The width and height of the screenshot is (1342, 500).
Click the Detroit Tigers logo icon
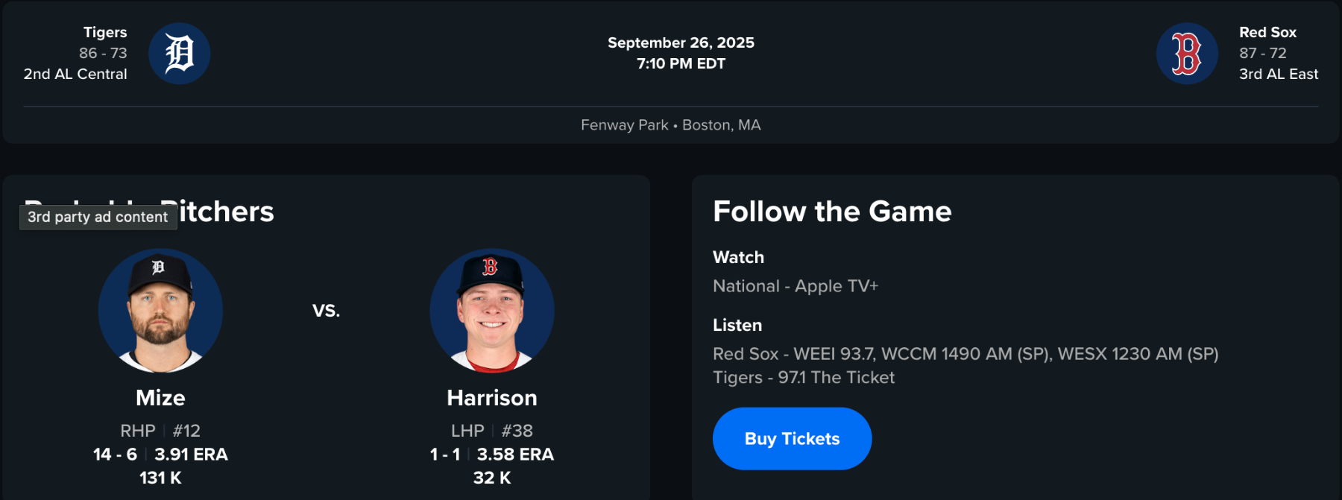pyautogui.click(x=179, y=54)
